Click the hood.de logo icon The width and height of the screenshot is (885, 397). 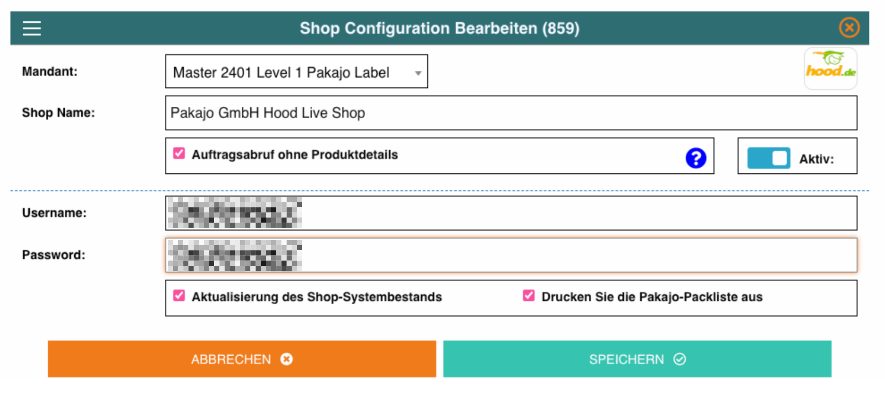click(830, 68)
